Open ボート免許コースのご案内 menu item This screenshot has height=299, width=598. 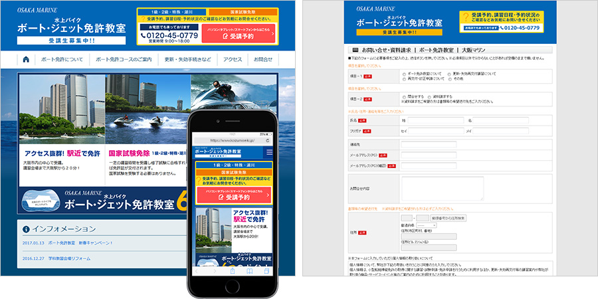[x=124, y=59]
